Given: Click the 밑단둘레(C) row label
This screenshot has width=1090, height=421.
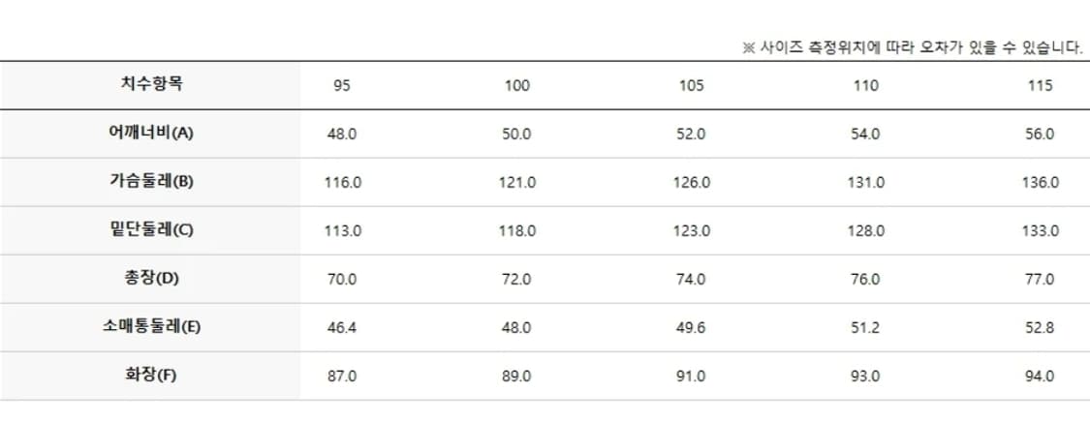Looking at the screenshot, I should pos(151,230).
